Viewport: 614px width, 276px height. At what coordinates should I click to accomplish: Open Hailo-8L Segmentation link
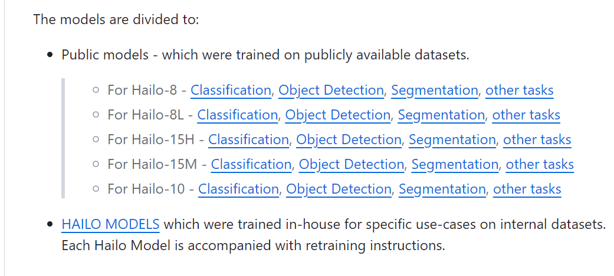tap(441, 115)
